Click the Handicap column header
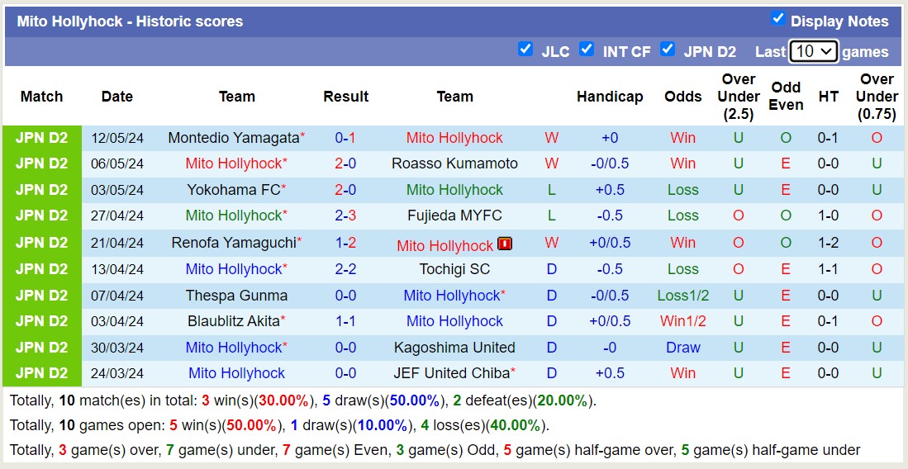 (610, 97)
